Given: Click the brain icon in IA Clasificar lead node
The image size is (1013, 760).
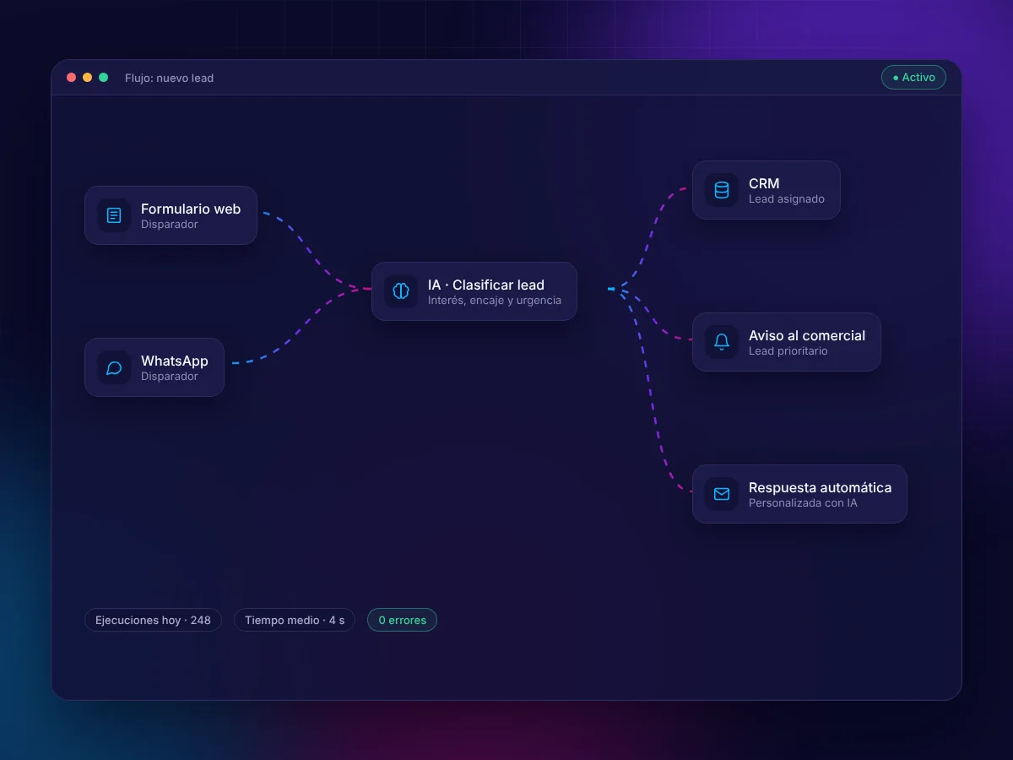Looking at the screenshot, I should tap(401, 291).
